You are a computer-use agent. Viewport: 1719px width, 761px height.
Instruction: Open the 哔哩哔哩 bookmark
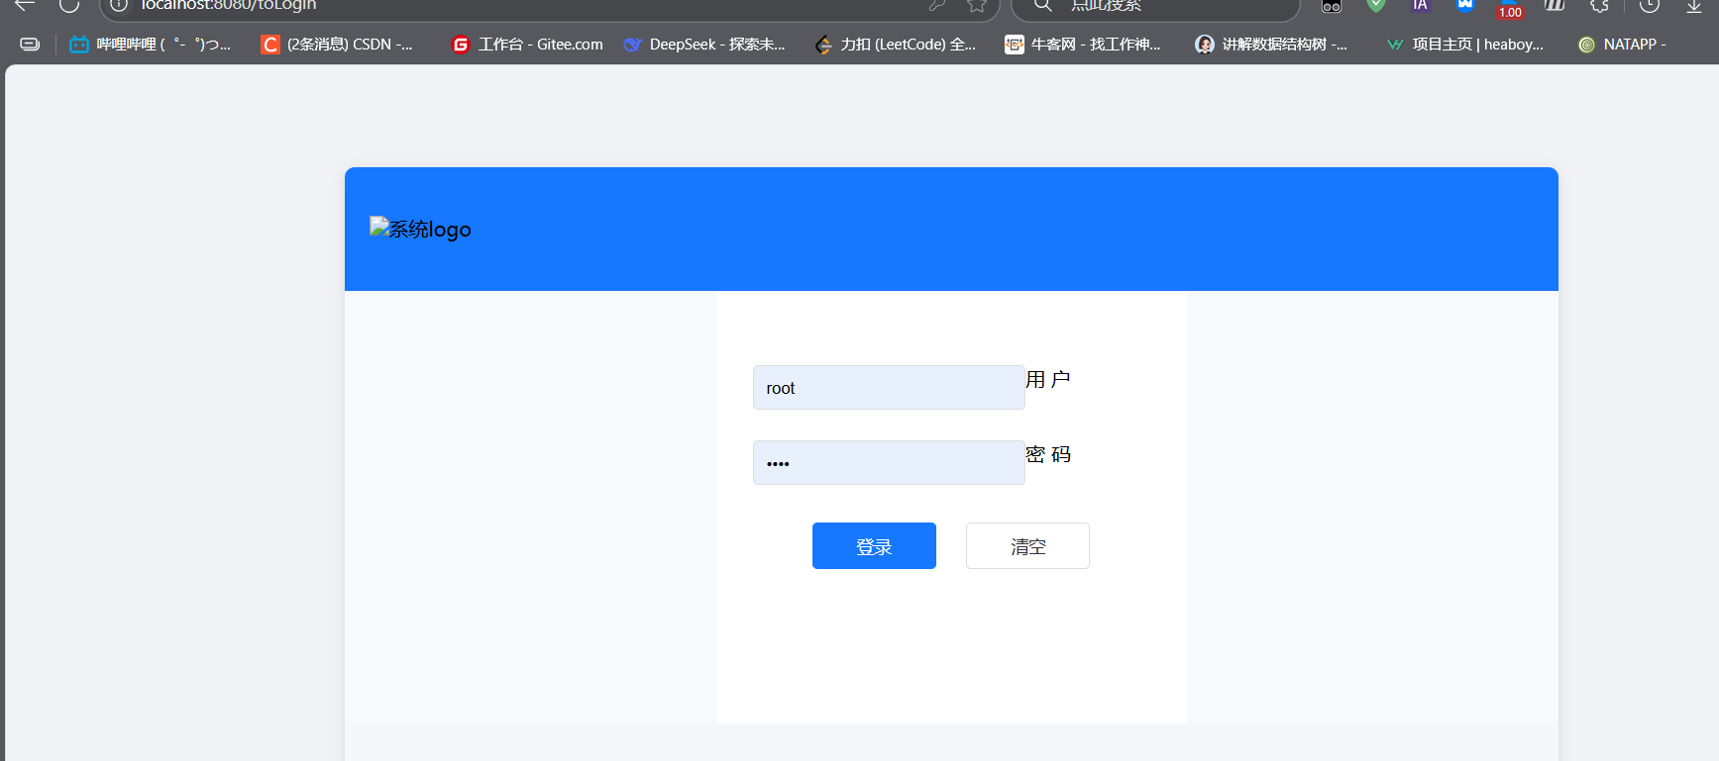tap(151, 45)
